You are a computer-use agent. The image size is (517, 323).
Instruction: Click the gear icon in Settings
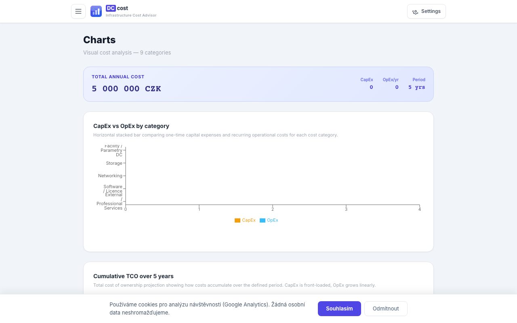415,12
